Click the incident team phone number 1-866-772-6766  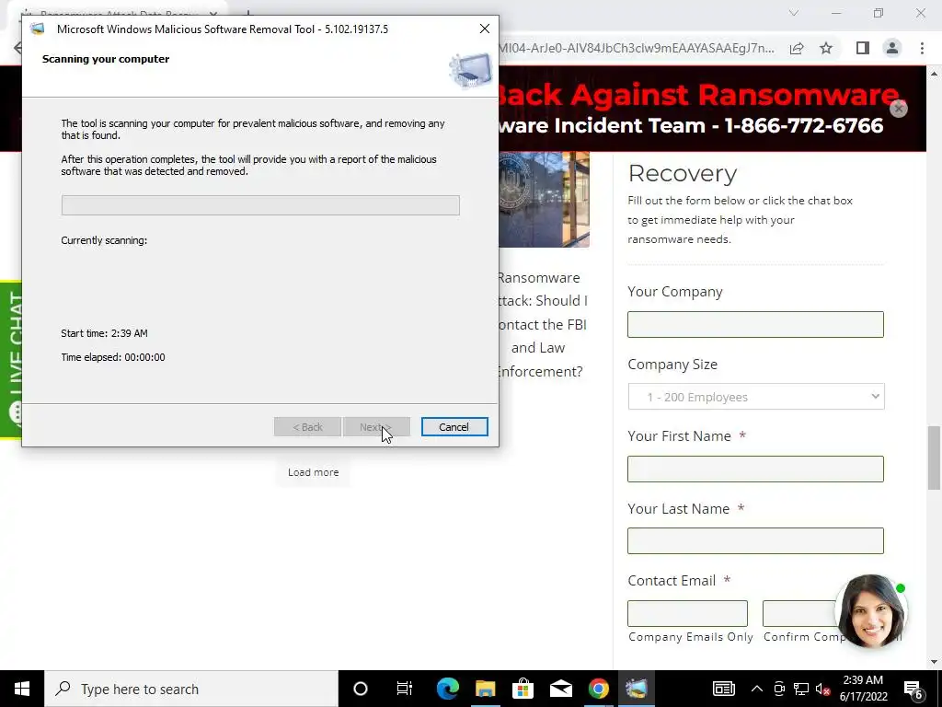click(804, 125)
